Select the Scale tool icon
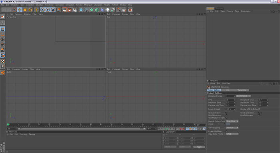Viewport: 280px width, 153px height. [x=25, y=10]
